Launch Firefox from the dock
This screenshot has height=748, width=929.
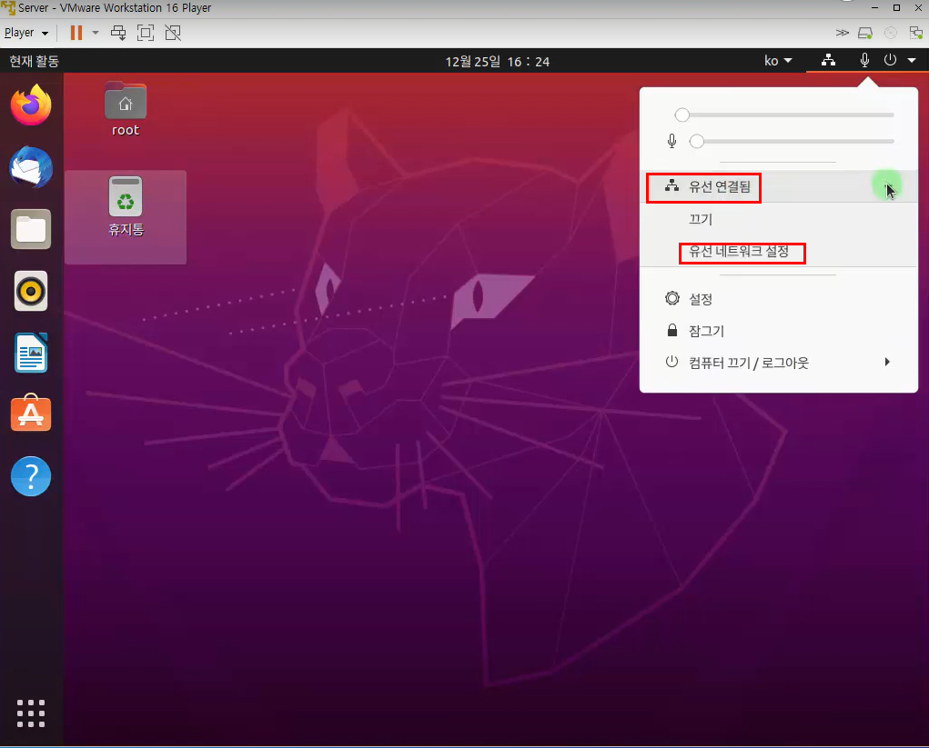click(x=31, y=105)
